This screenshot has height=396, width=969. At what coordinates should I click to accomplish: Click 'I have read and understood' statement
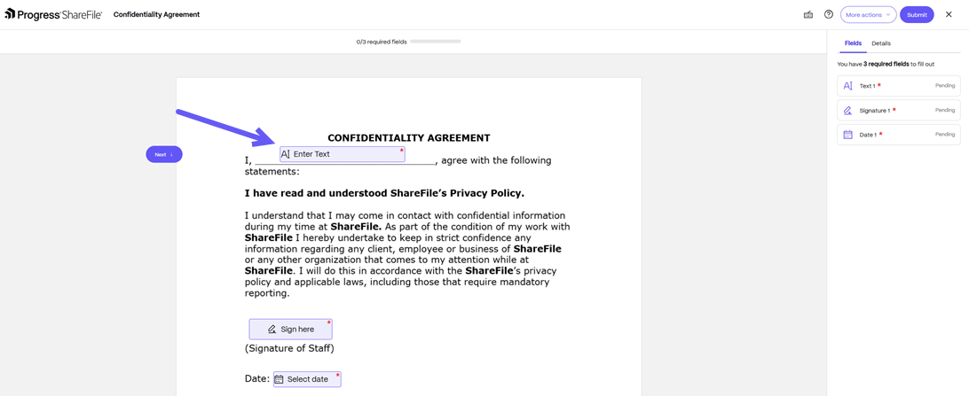click(x=384, y=193)
